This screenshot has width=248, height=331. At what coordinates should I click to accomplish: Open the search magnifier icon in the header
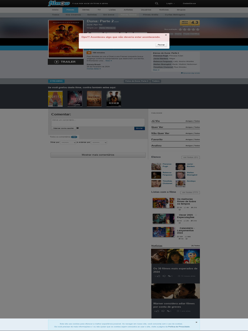[157, 3]
